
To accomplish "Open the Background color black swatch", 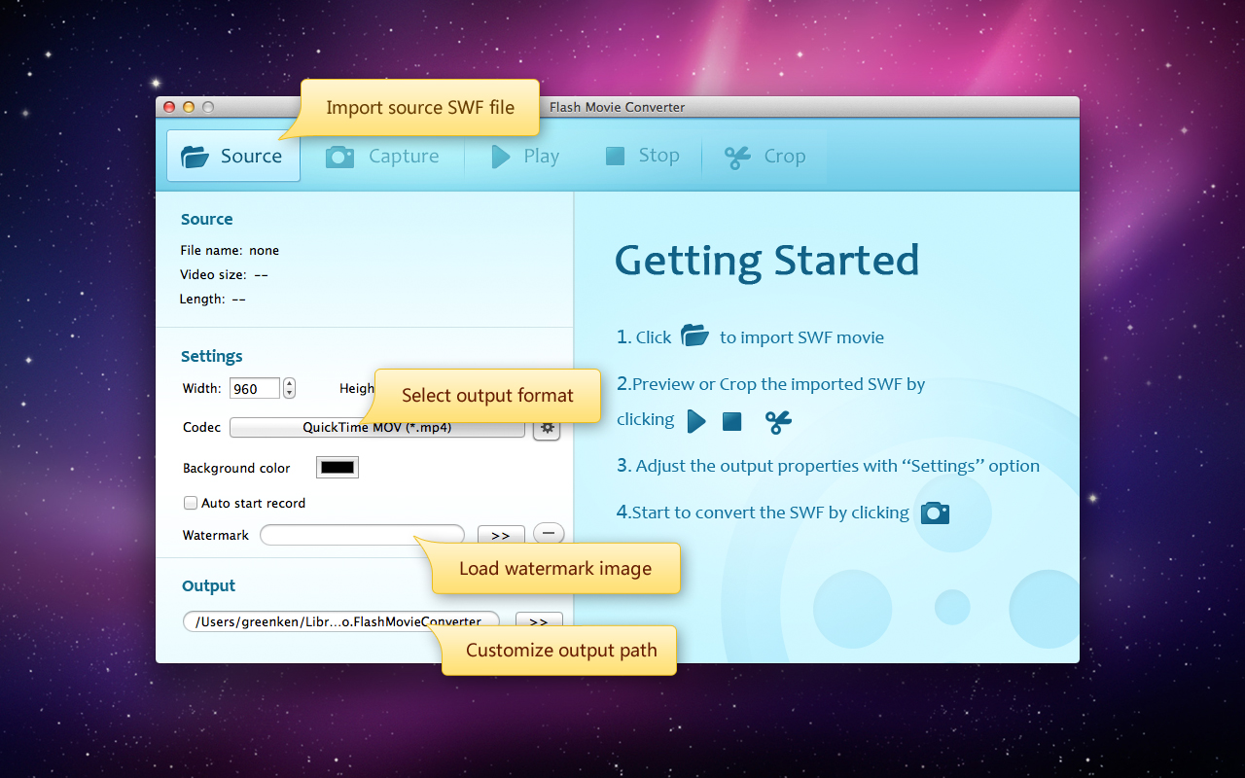I will point(338,468).
